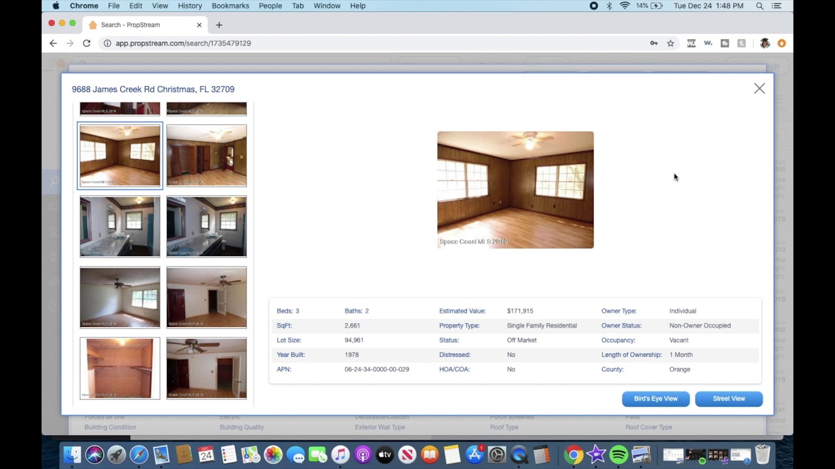Image resolution: width=835 pixels, height=469 pixels.
Task: Click the screen recording stop icon in menu bar
Action: click(594, 6)
